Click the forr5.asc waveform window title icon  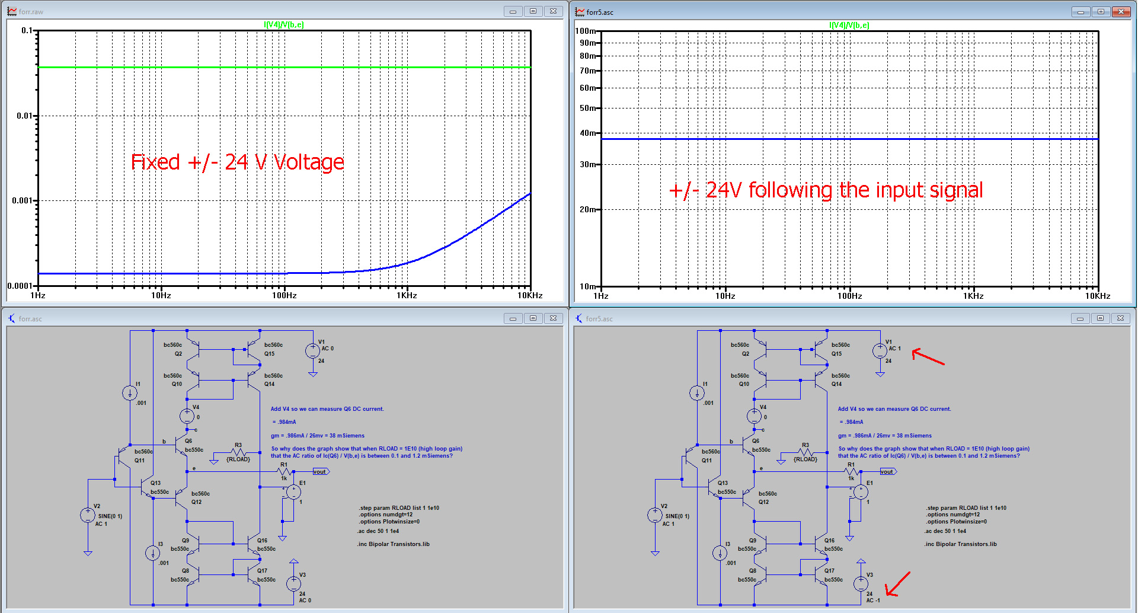click(580, 11)
